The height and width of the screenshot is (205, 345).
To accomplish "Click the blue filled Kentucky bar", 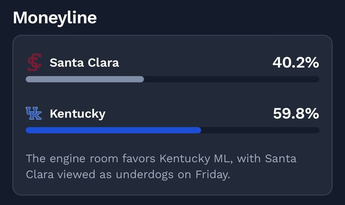I will [113, 130].
